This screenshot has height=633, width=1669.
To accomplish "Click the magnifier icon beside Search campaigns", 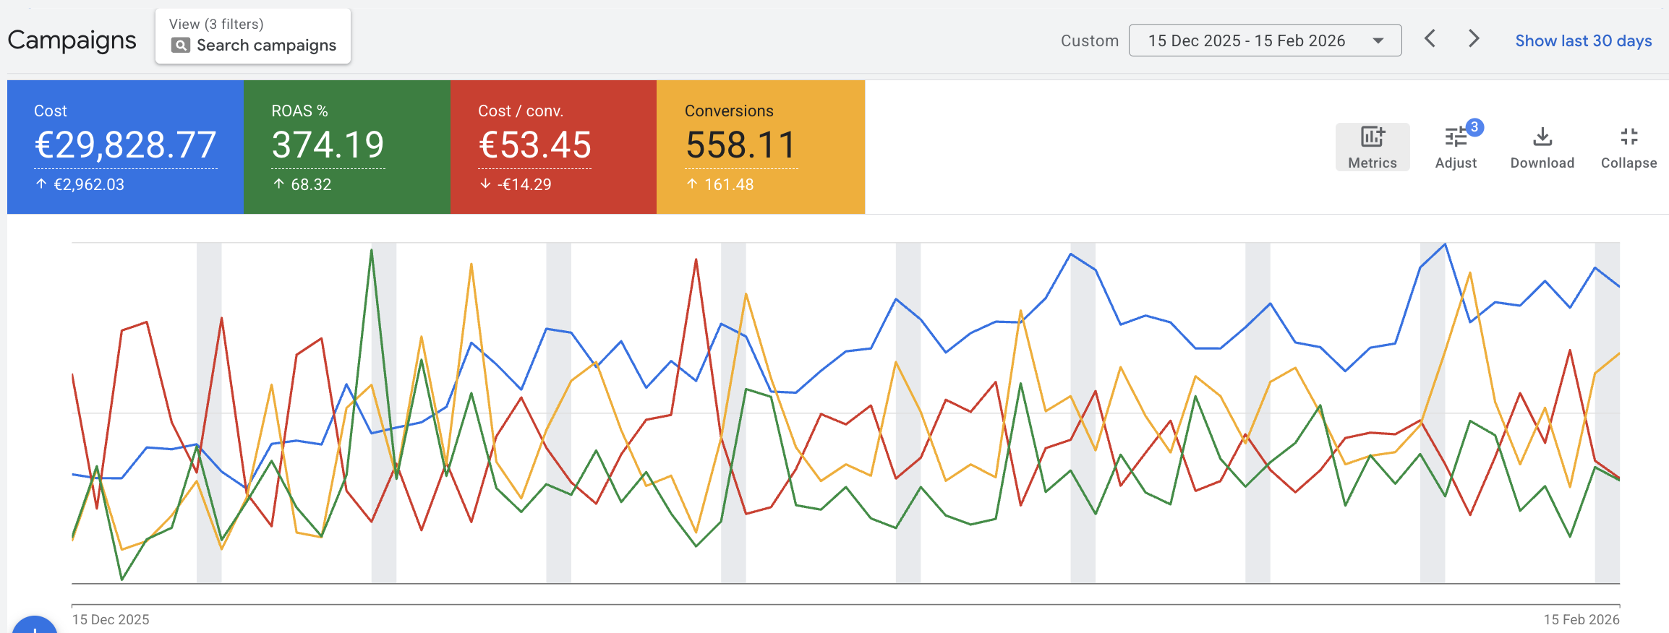I will (180, 46).
